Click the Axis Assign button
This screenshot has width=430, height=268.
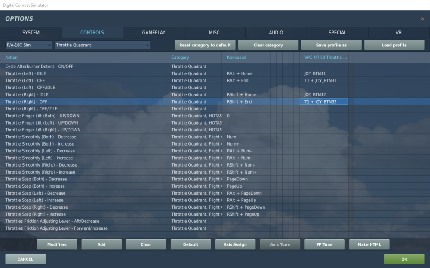point(235,244)
